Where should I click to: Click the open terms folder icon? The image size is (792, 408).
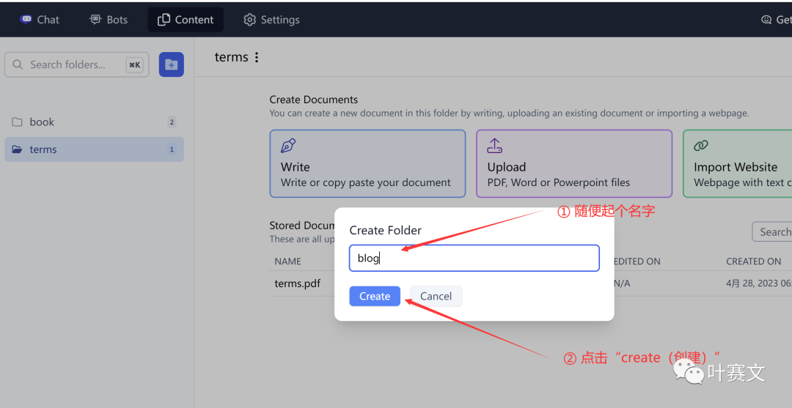point(18,149)
